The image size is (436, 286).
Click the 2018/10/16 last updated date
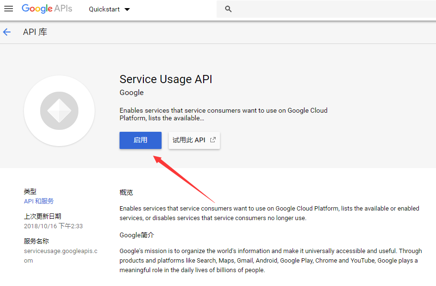pos(53,226)
